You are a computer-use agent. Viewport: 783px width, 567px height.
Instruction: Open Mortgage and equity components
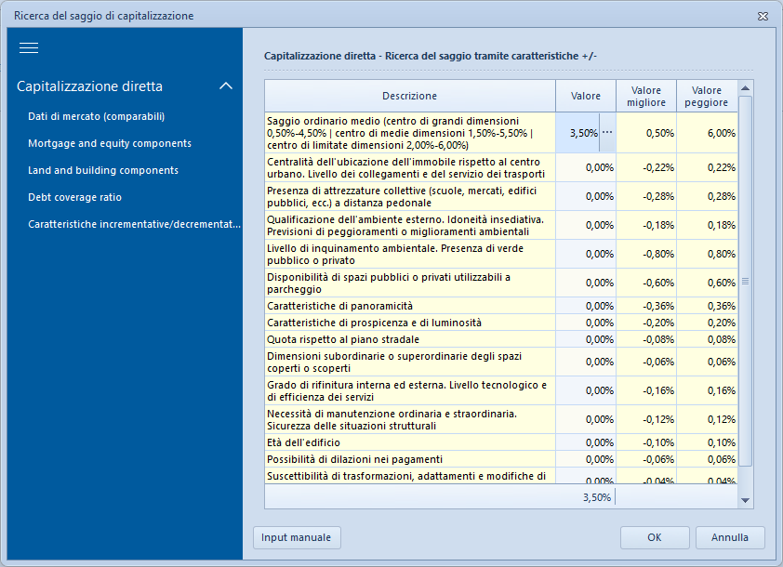pyautogui.click(x=110, y=143)
